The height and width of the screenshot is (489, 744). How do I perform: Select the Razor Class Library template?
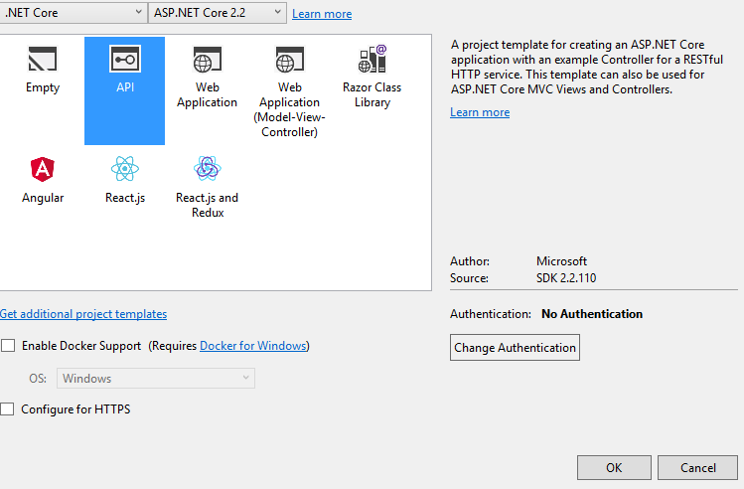(372, 76)
